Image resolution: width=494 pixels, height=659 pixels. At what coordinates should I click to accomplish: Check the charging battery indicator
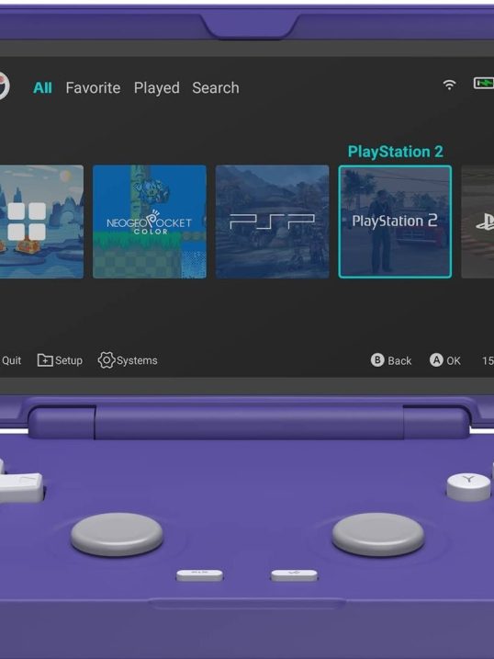point(484,84)
